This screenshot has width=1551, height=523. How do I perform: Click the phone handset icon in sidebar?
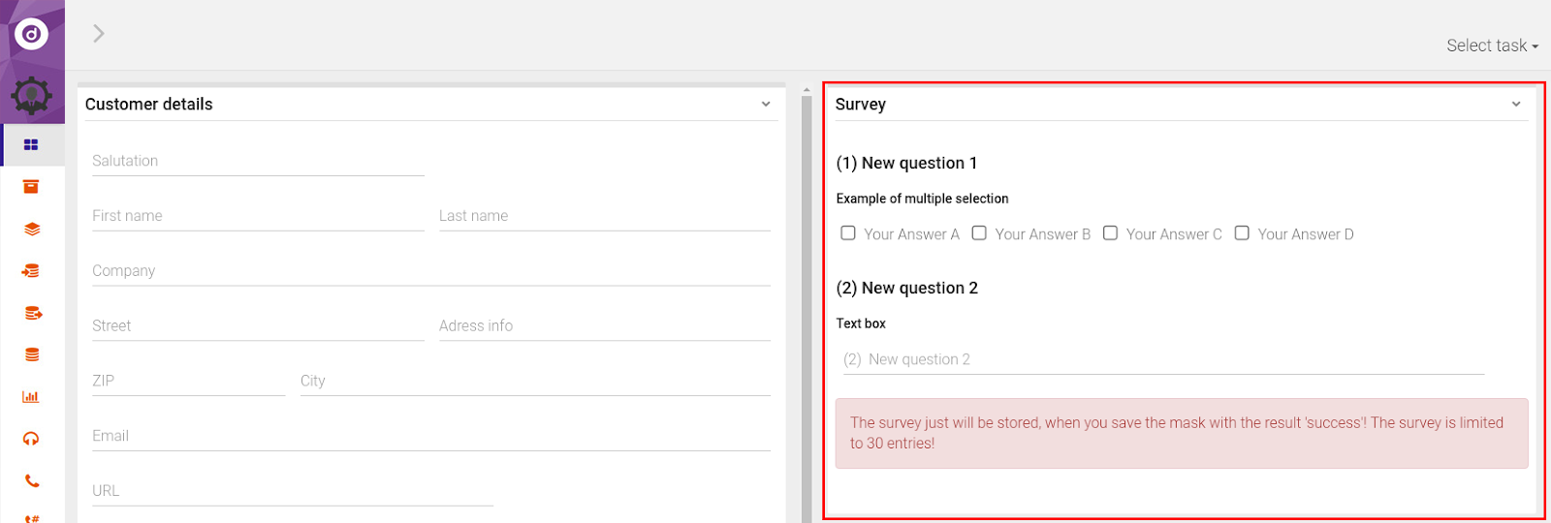[31, 480]
